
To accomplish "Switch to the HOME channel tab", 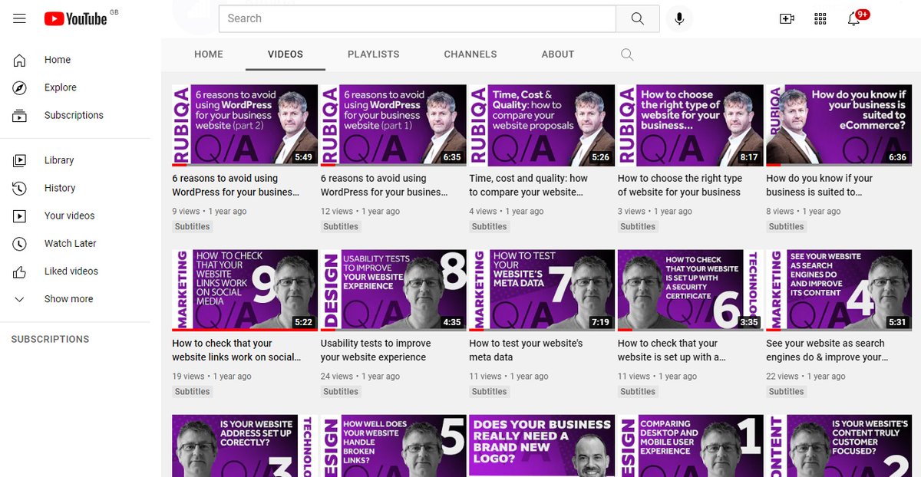I will [209, 54].
